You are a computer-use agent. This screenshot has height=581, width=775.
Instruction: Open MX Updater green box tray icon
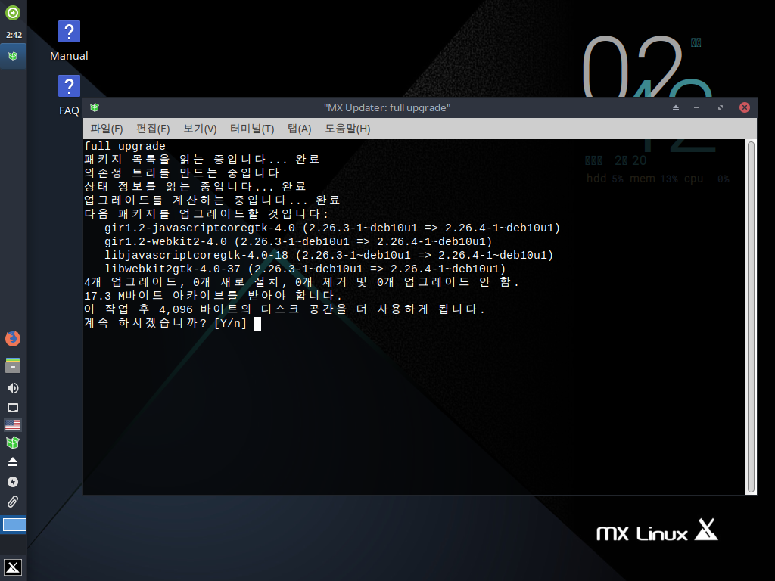coord(13,443)
